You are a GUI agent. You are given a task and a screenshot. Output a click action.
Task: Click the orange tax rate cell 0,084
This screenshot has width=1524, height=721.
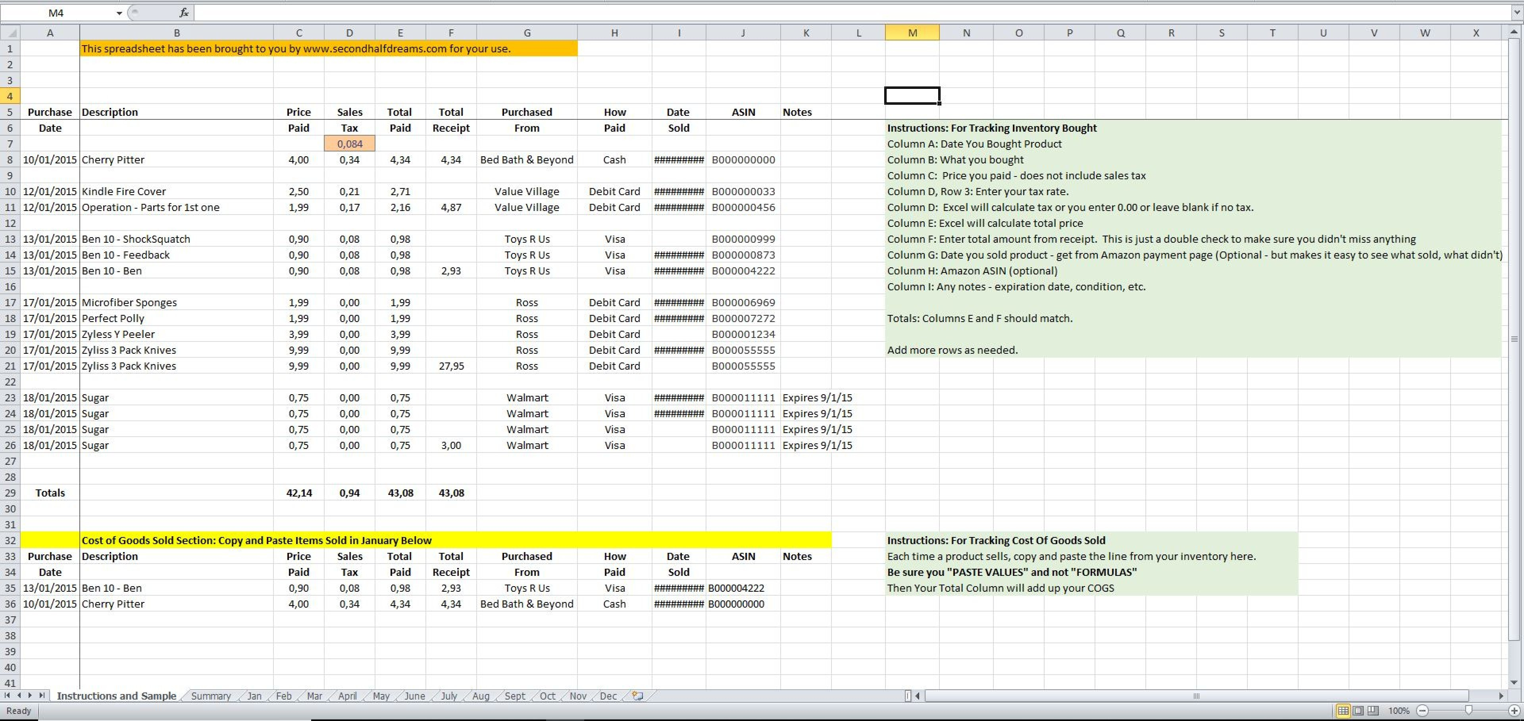(349, 144)
